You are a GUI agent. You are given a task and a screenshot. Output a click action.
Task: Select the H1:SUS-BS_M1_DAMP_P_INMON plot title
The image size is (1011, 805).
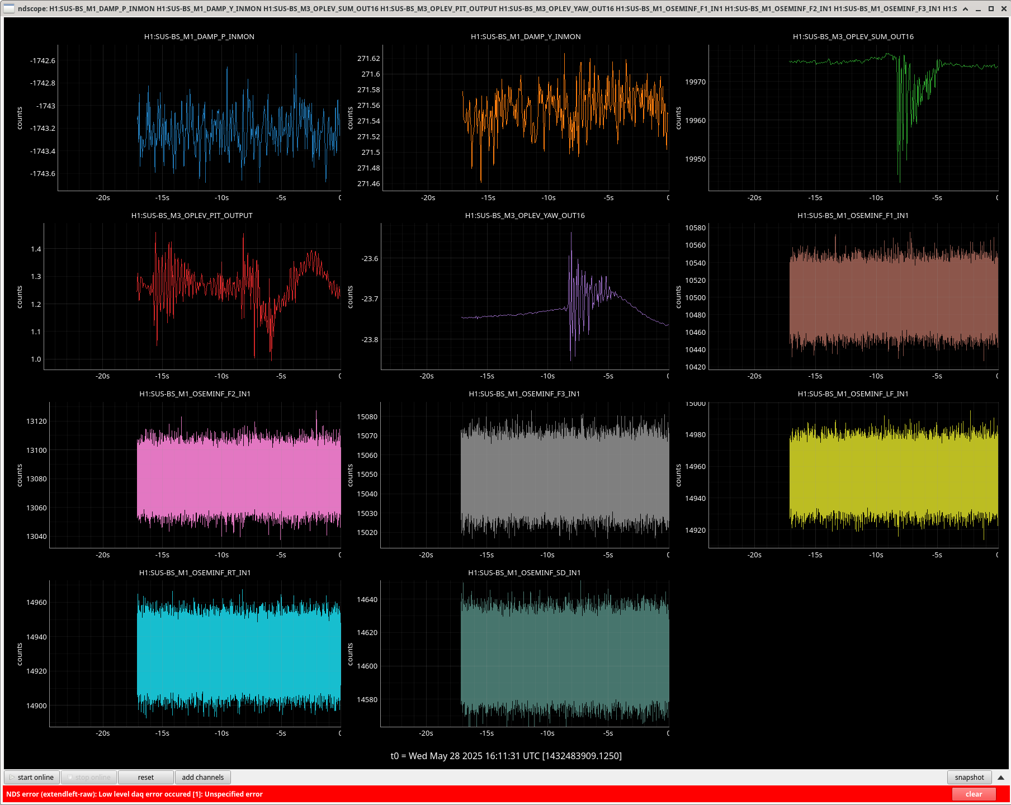tap(199, 36)
